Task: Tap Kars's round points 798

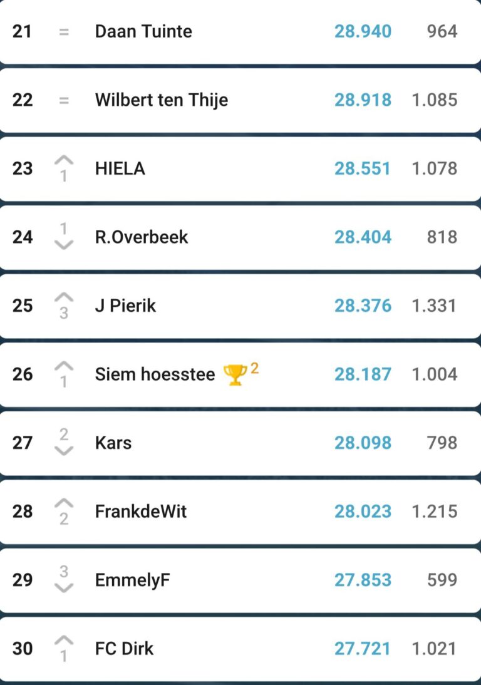Action: (442, 443)
